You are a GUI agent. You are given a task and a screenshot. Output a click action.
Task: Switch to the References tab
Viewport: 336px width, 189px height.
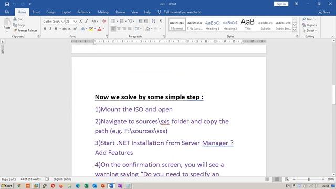(85, 12)
